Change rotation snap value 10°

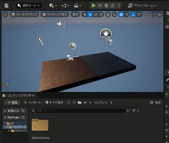click(139, 15)
